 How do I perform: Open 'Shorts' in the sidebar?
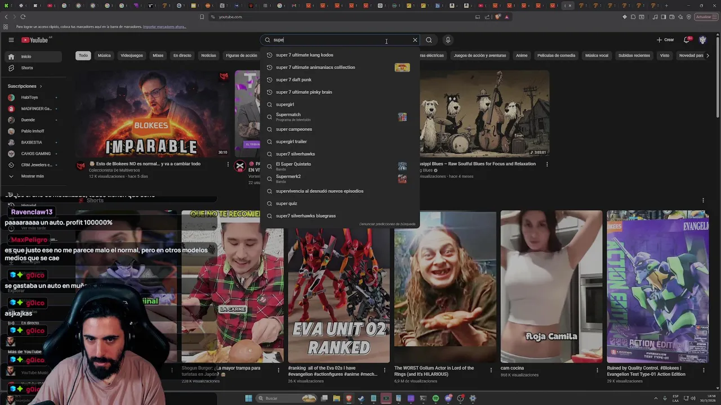click(x=34, y=68)
